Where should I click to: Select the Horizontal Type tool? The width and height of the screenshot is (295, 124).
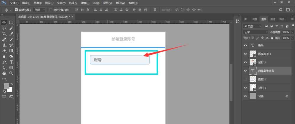click(x=12, y=62)
